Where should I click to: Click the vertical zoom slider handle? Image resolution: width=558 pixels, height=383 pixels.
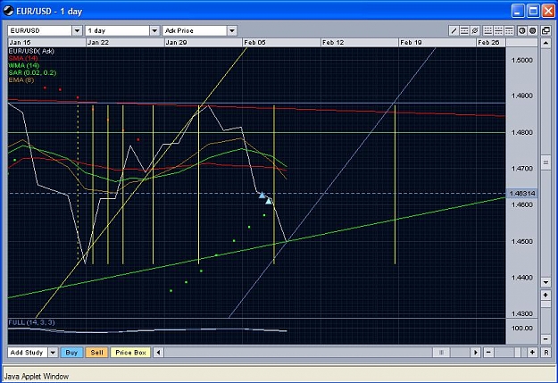(x=546, y=304)
